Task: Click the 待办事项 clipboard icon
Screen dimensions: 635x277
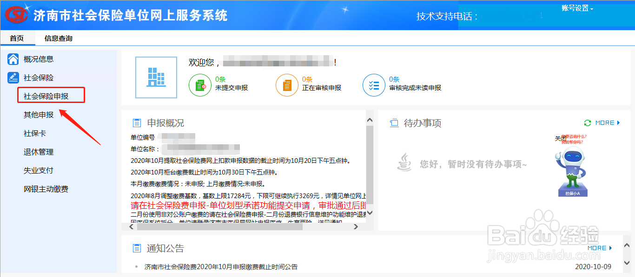Action: click(x=396, y=122)
